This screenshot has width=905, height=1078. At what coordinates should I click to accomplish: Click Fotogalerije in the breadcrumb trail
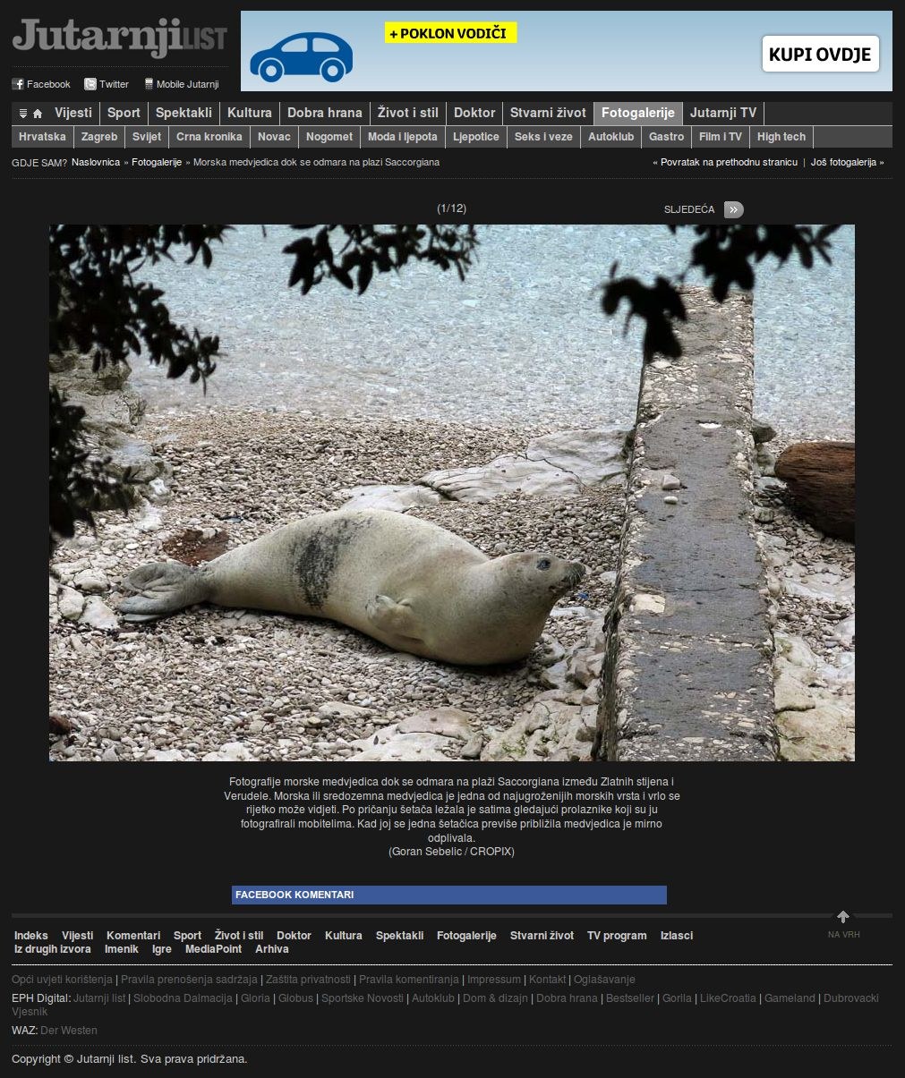tap(157, 162)
